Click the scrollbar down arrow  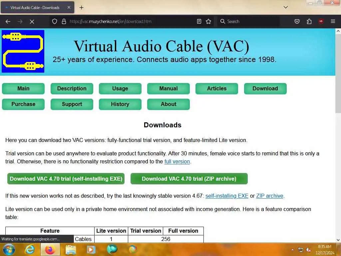338,240
